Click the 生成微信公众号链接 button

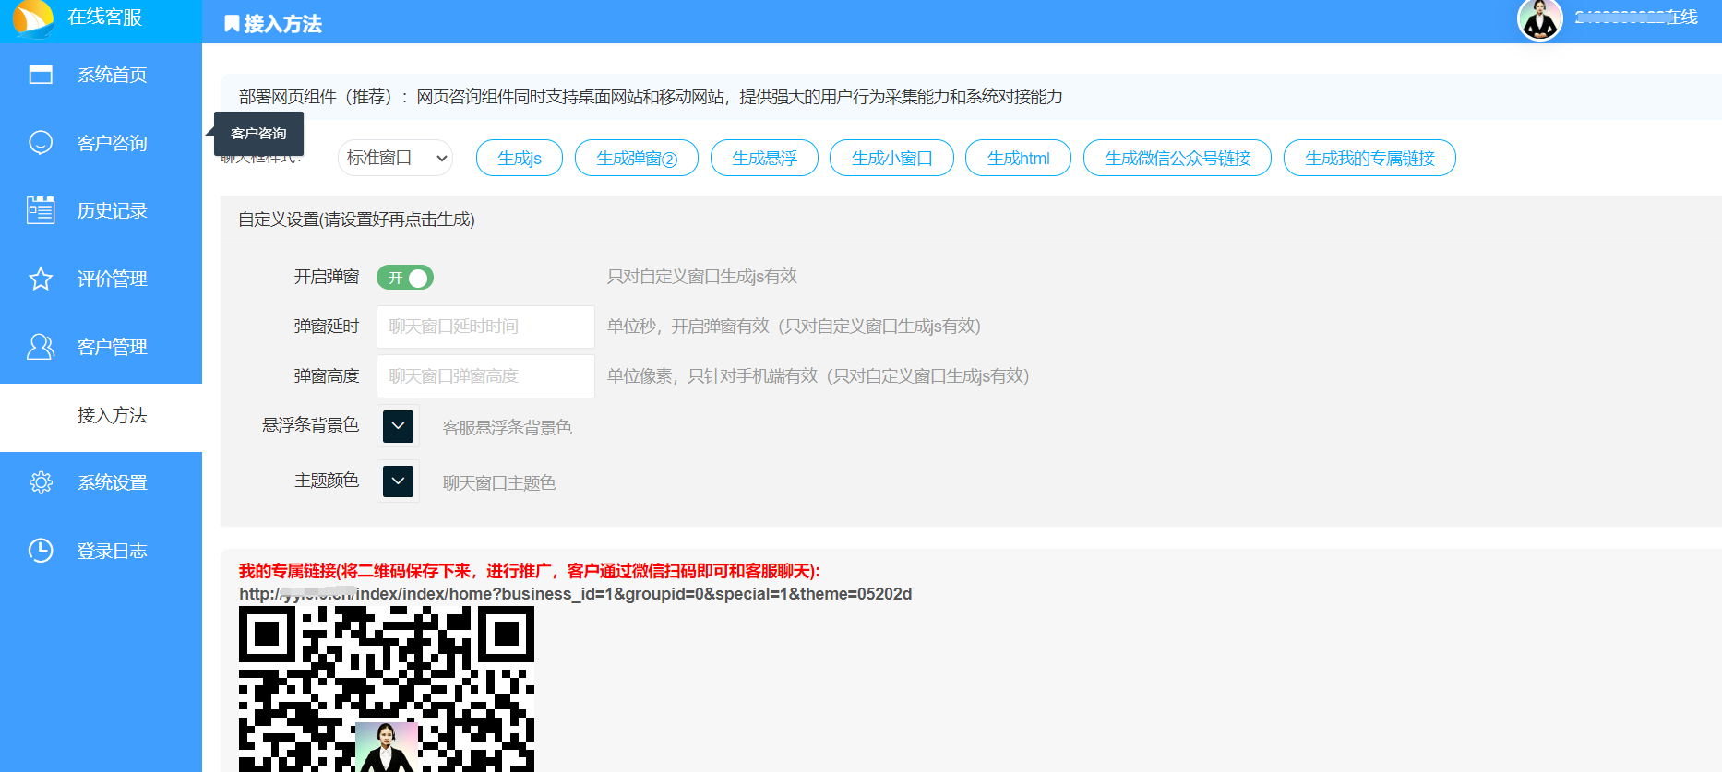1178,158
